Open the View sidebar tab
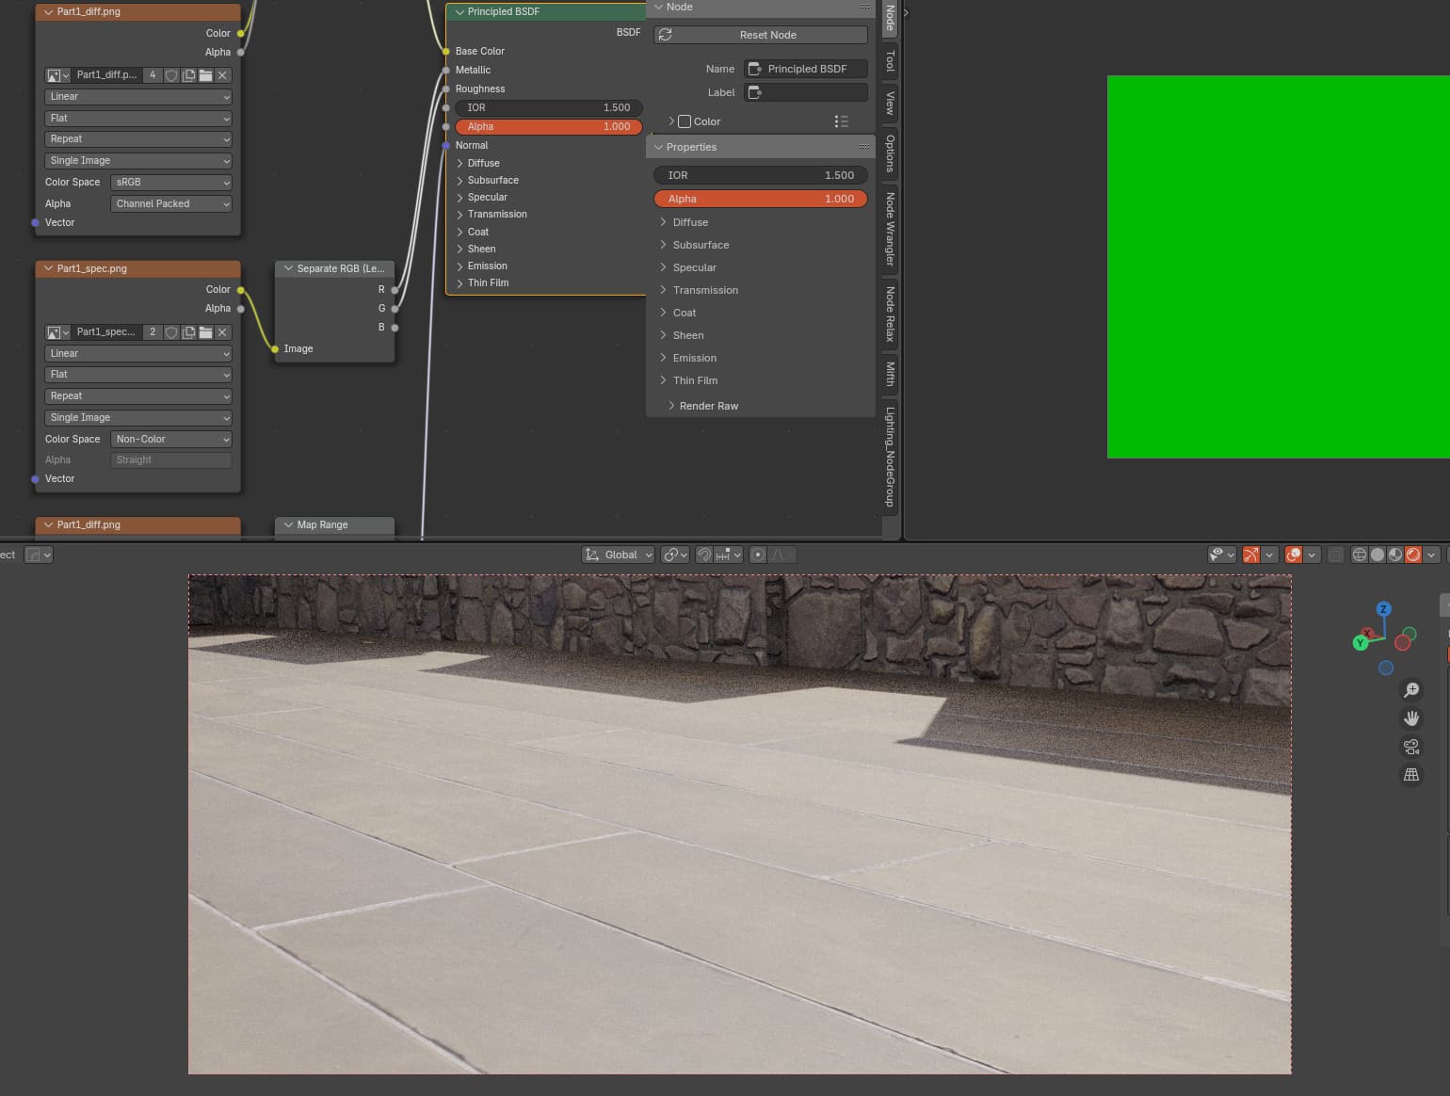The width and height of the screenshot is (1450, 1096). (890, 103)
